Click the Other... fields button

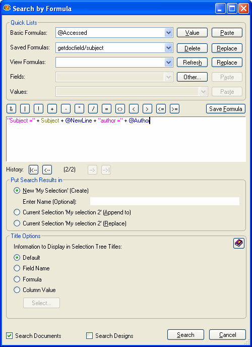pos(192,77)
